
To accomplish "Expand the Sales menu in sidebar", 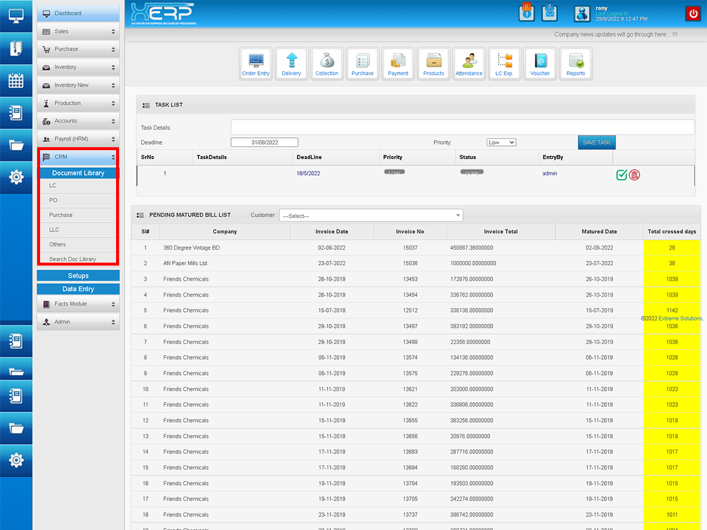I will (x=78, y=31).
